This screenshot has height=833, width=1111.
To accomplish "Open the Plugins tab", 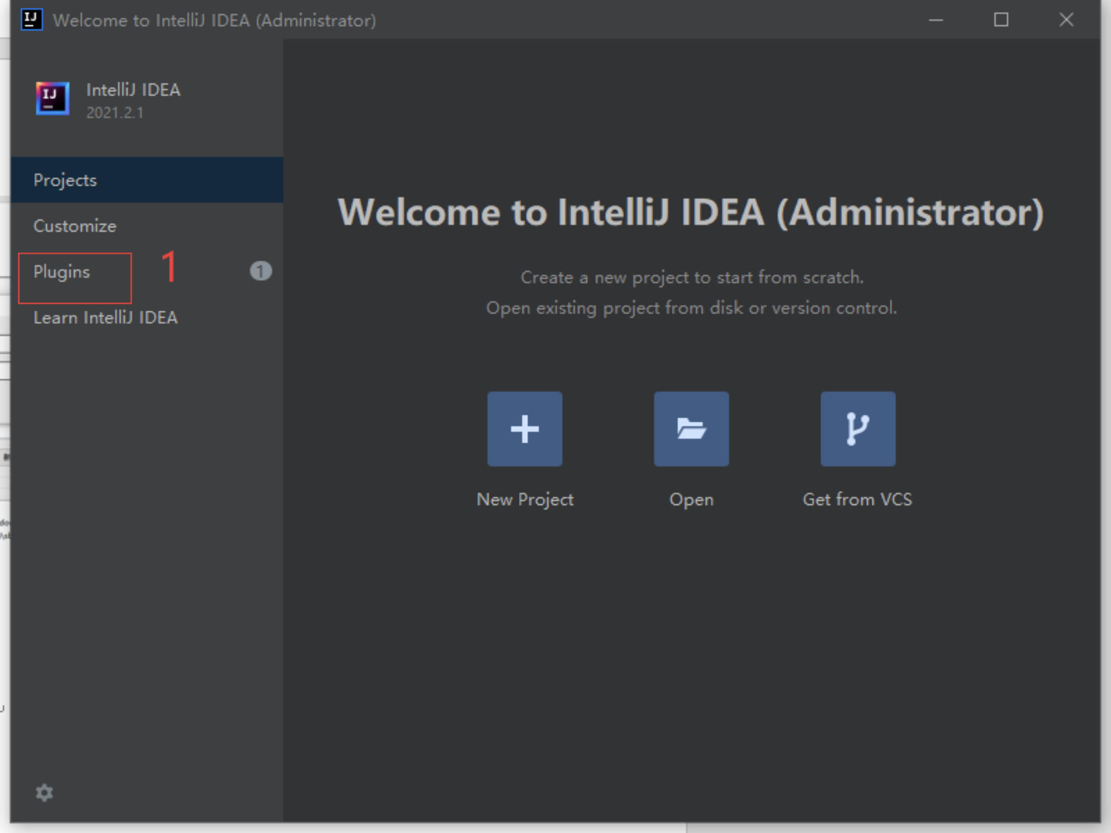I will click(x=62, y=272).
